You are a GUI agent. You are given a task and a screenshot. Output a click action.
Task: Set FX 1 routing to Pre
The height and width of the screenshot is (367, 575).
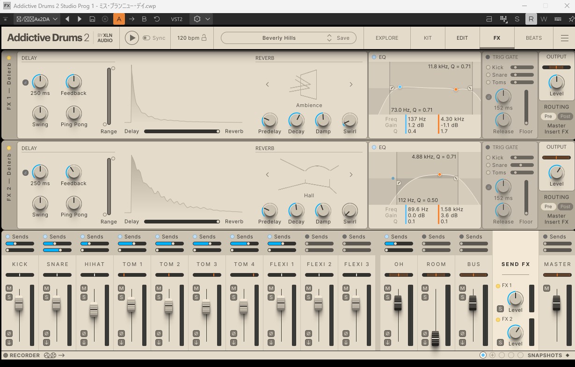click(x=548, y=116)
